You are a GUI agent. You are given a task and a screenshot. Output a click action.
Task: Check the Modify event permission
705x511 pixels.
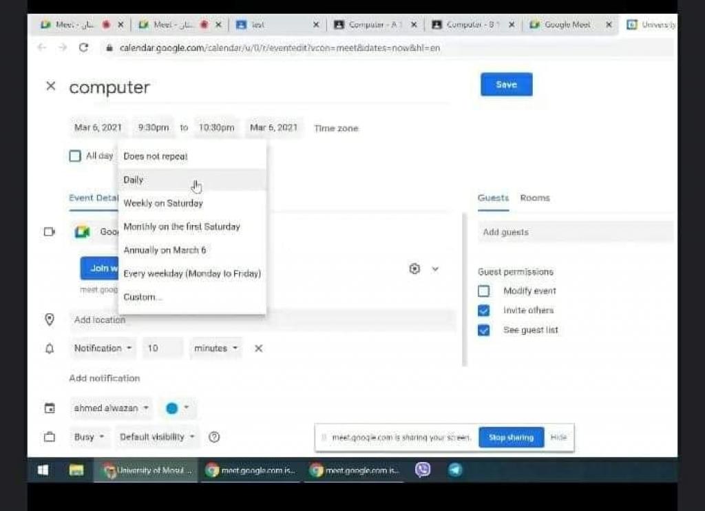484,291
